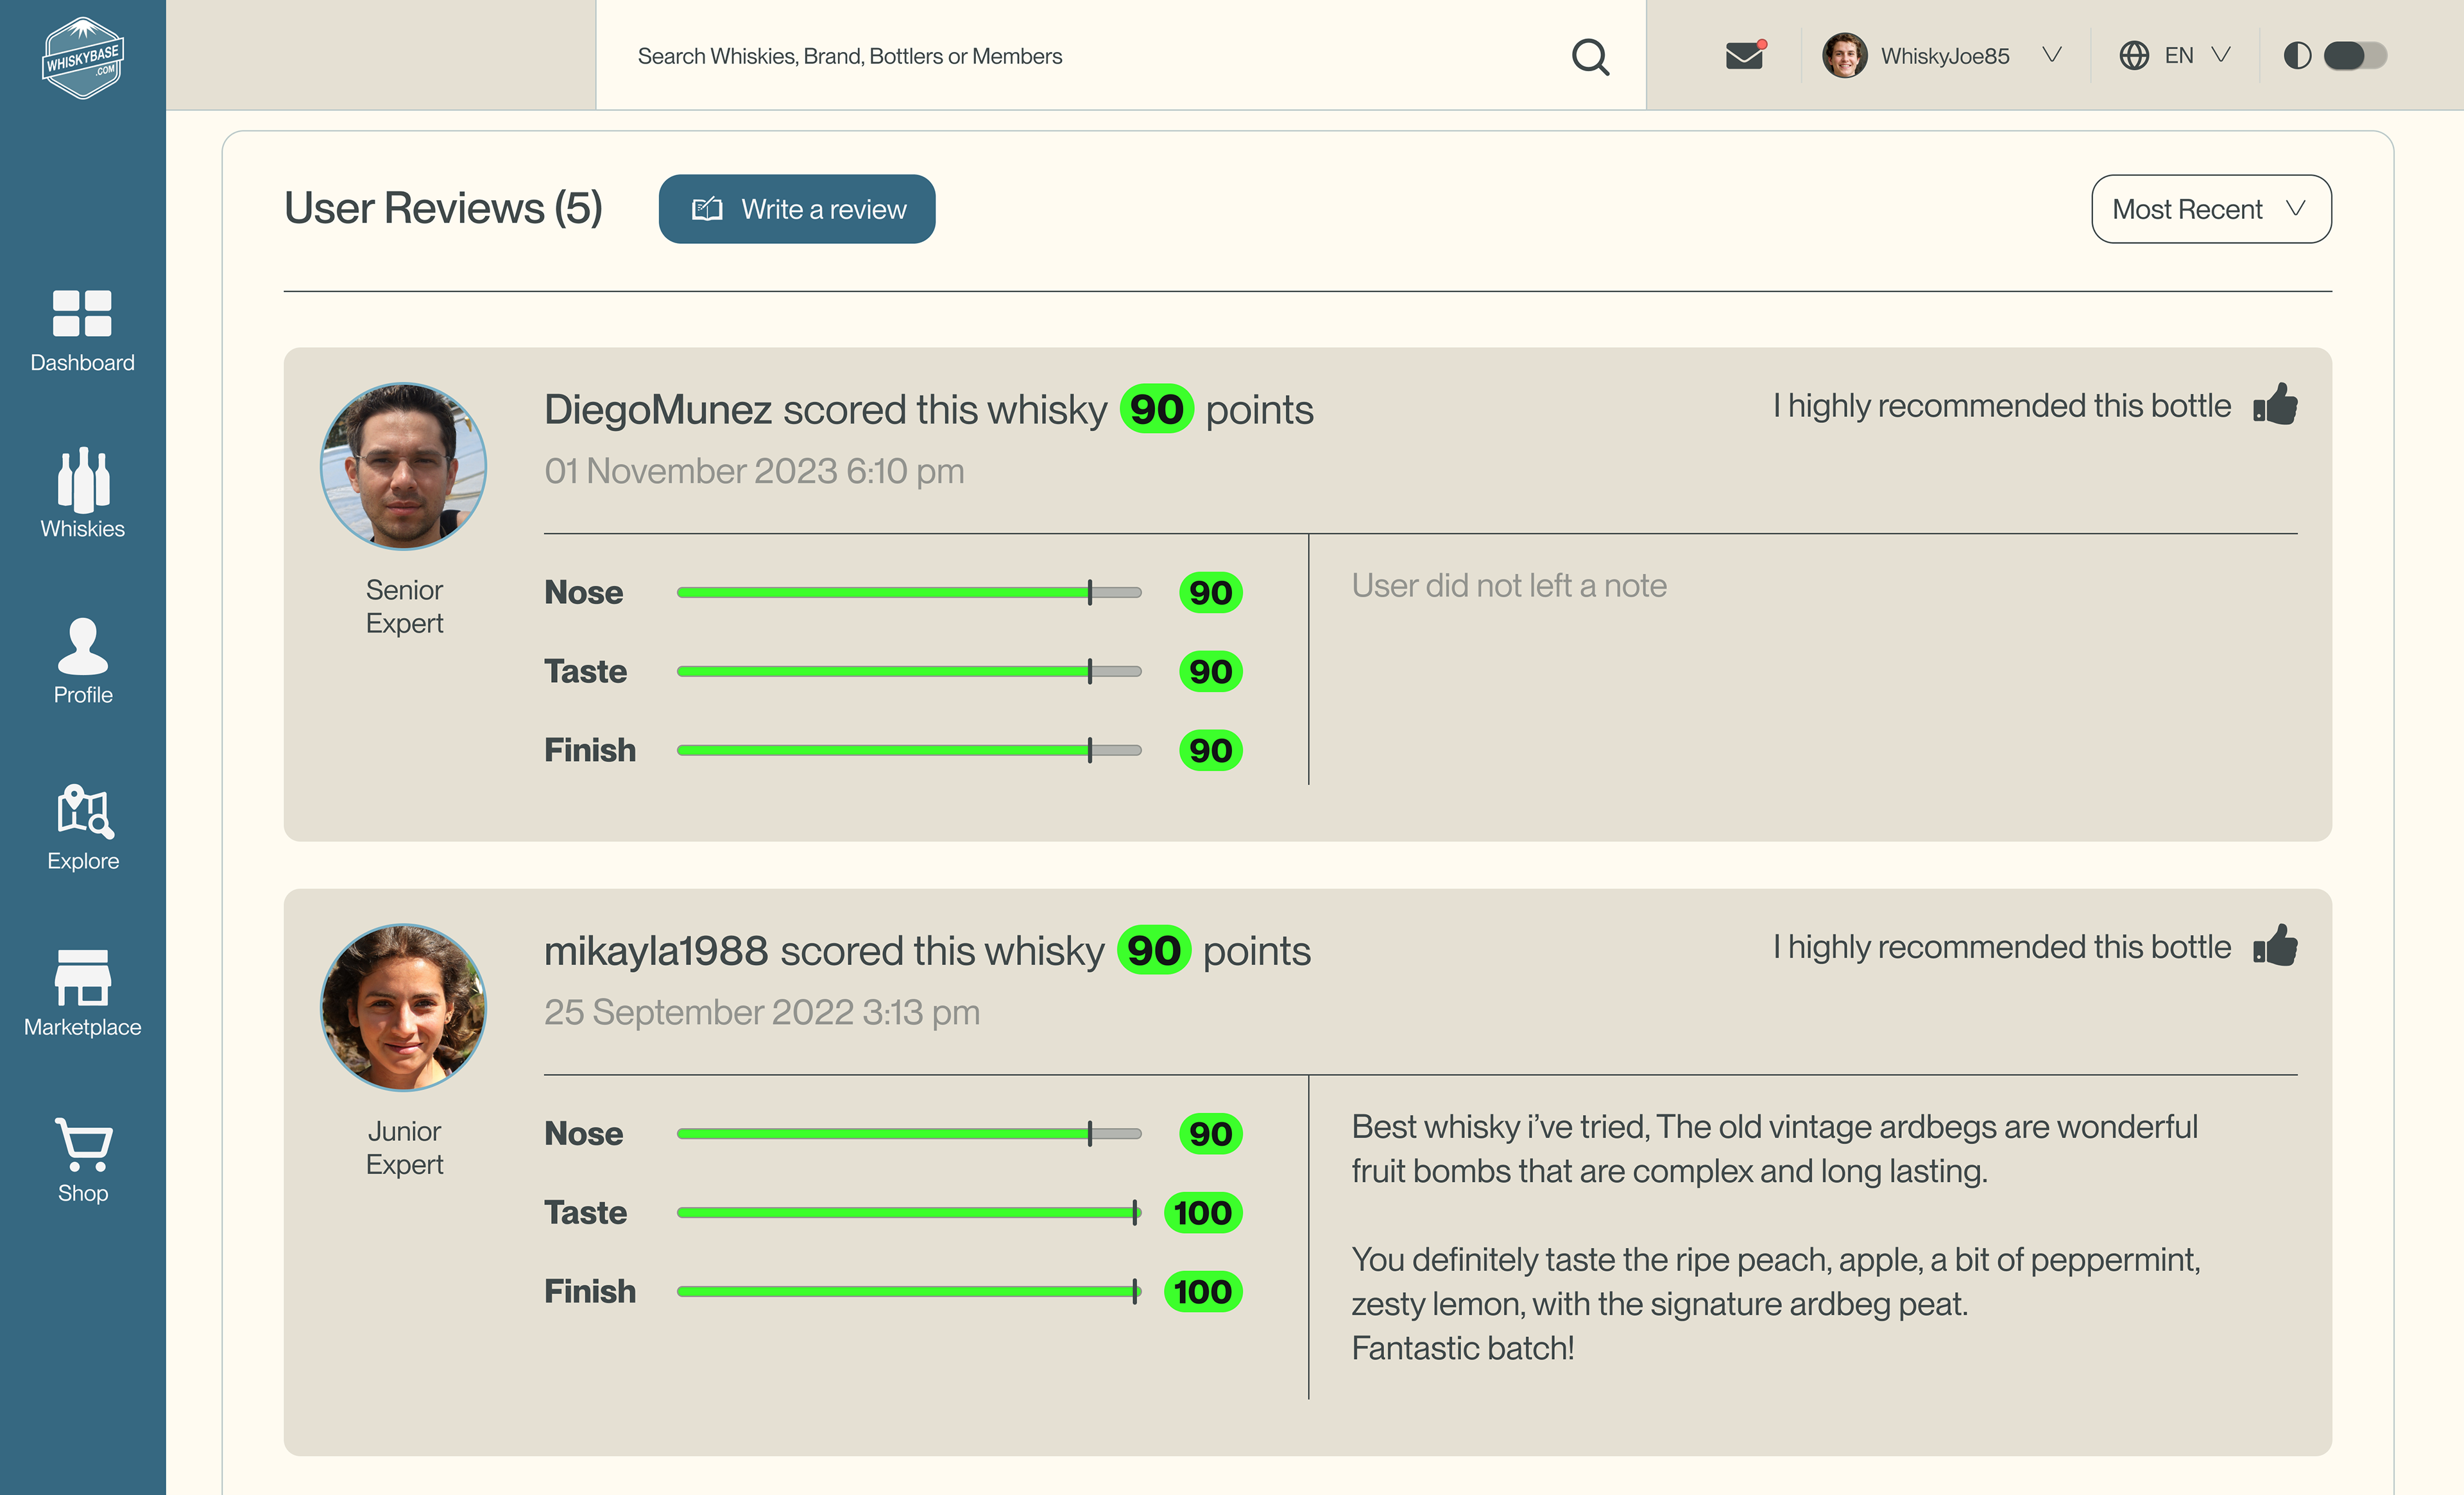Open the messages envelope icon

[1744, 56]
